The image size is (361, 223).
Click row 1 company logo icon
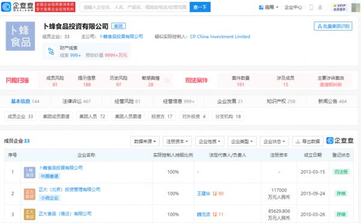pos(29,173)
